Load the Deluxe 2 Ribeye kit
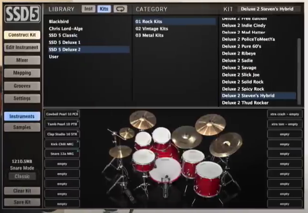The width and height of the screenshot is (308, 213). coord(259,53)
